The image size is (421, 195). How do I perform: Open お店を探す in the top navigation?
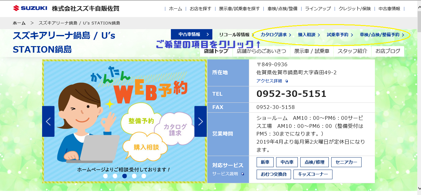[201, 9]
